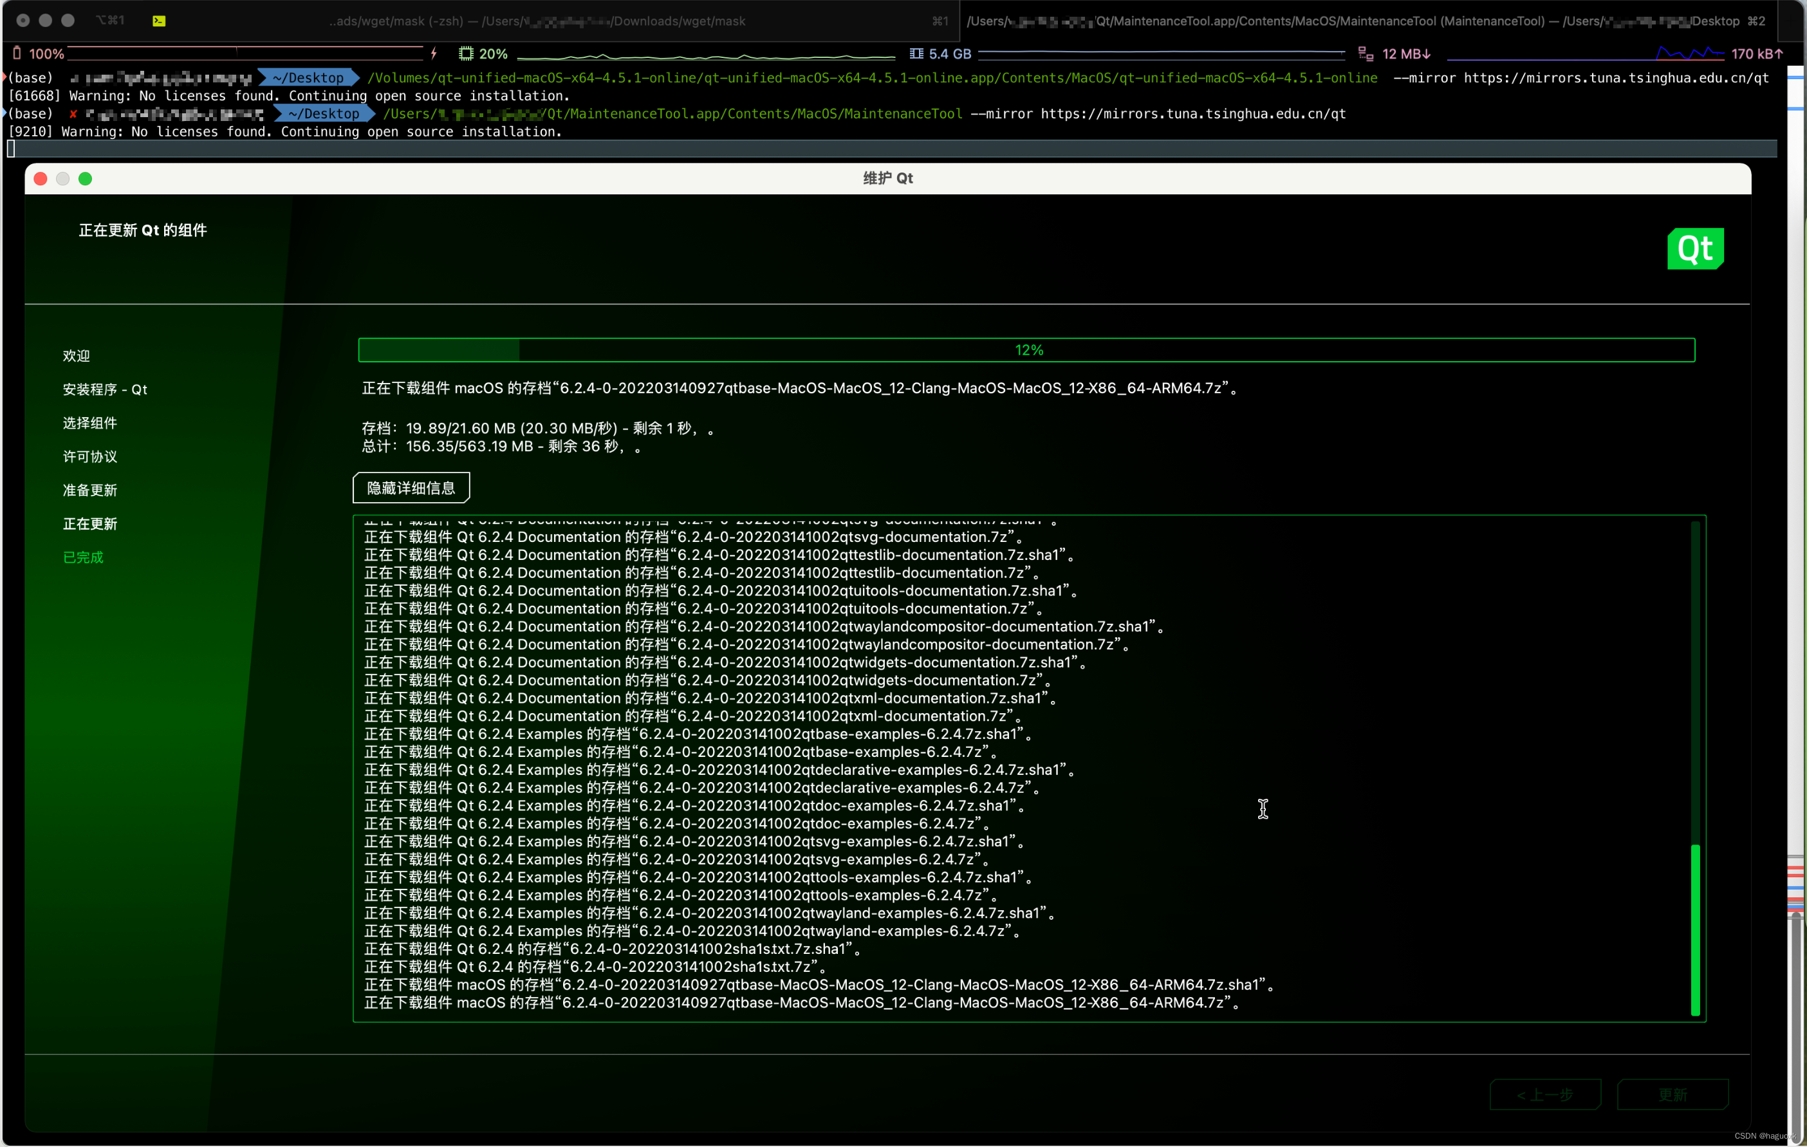Viewport: 1807px width, 1147px height.
Task: Click the [61668] Warning terminal line
Action: [288, 95]
